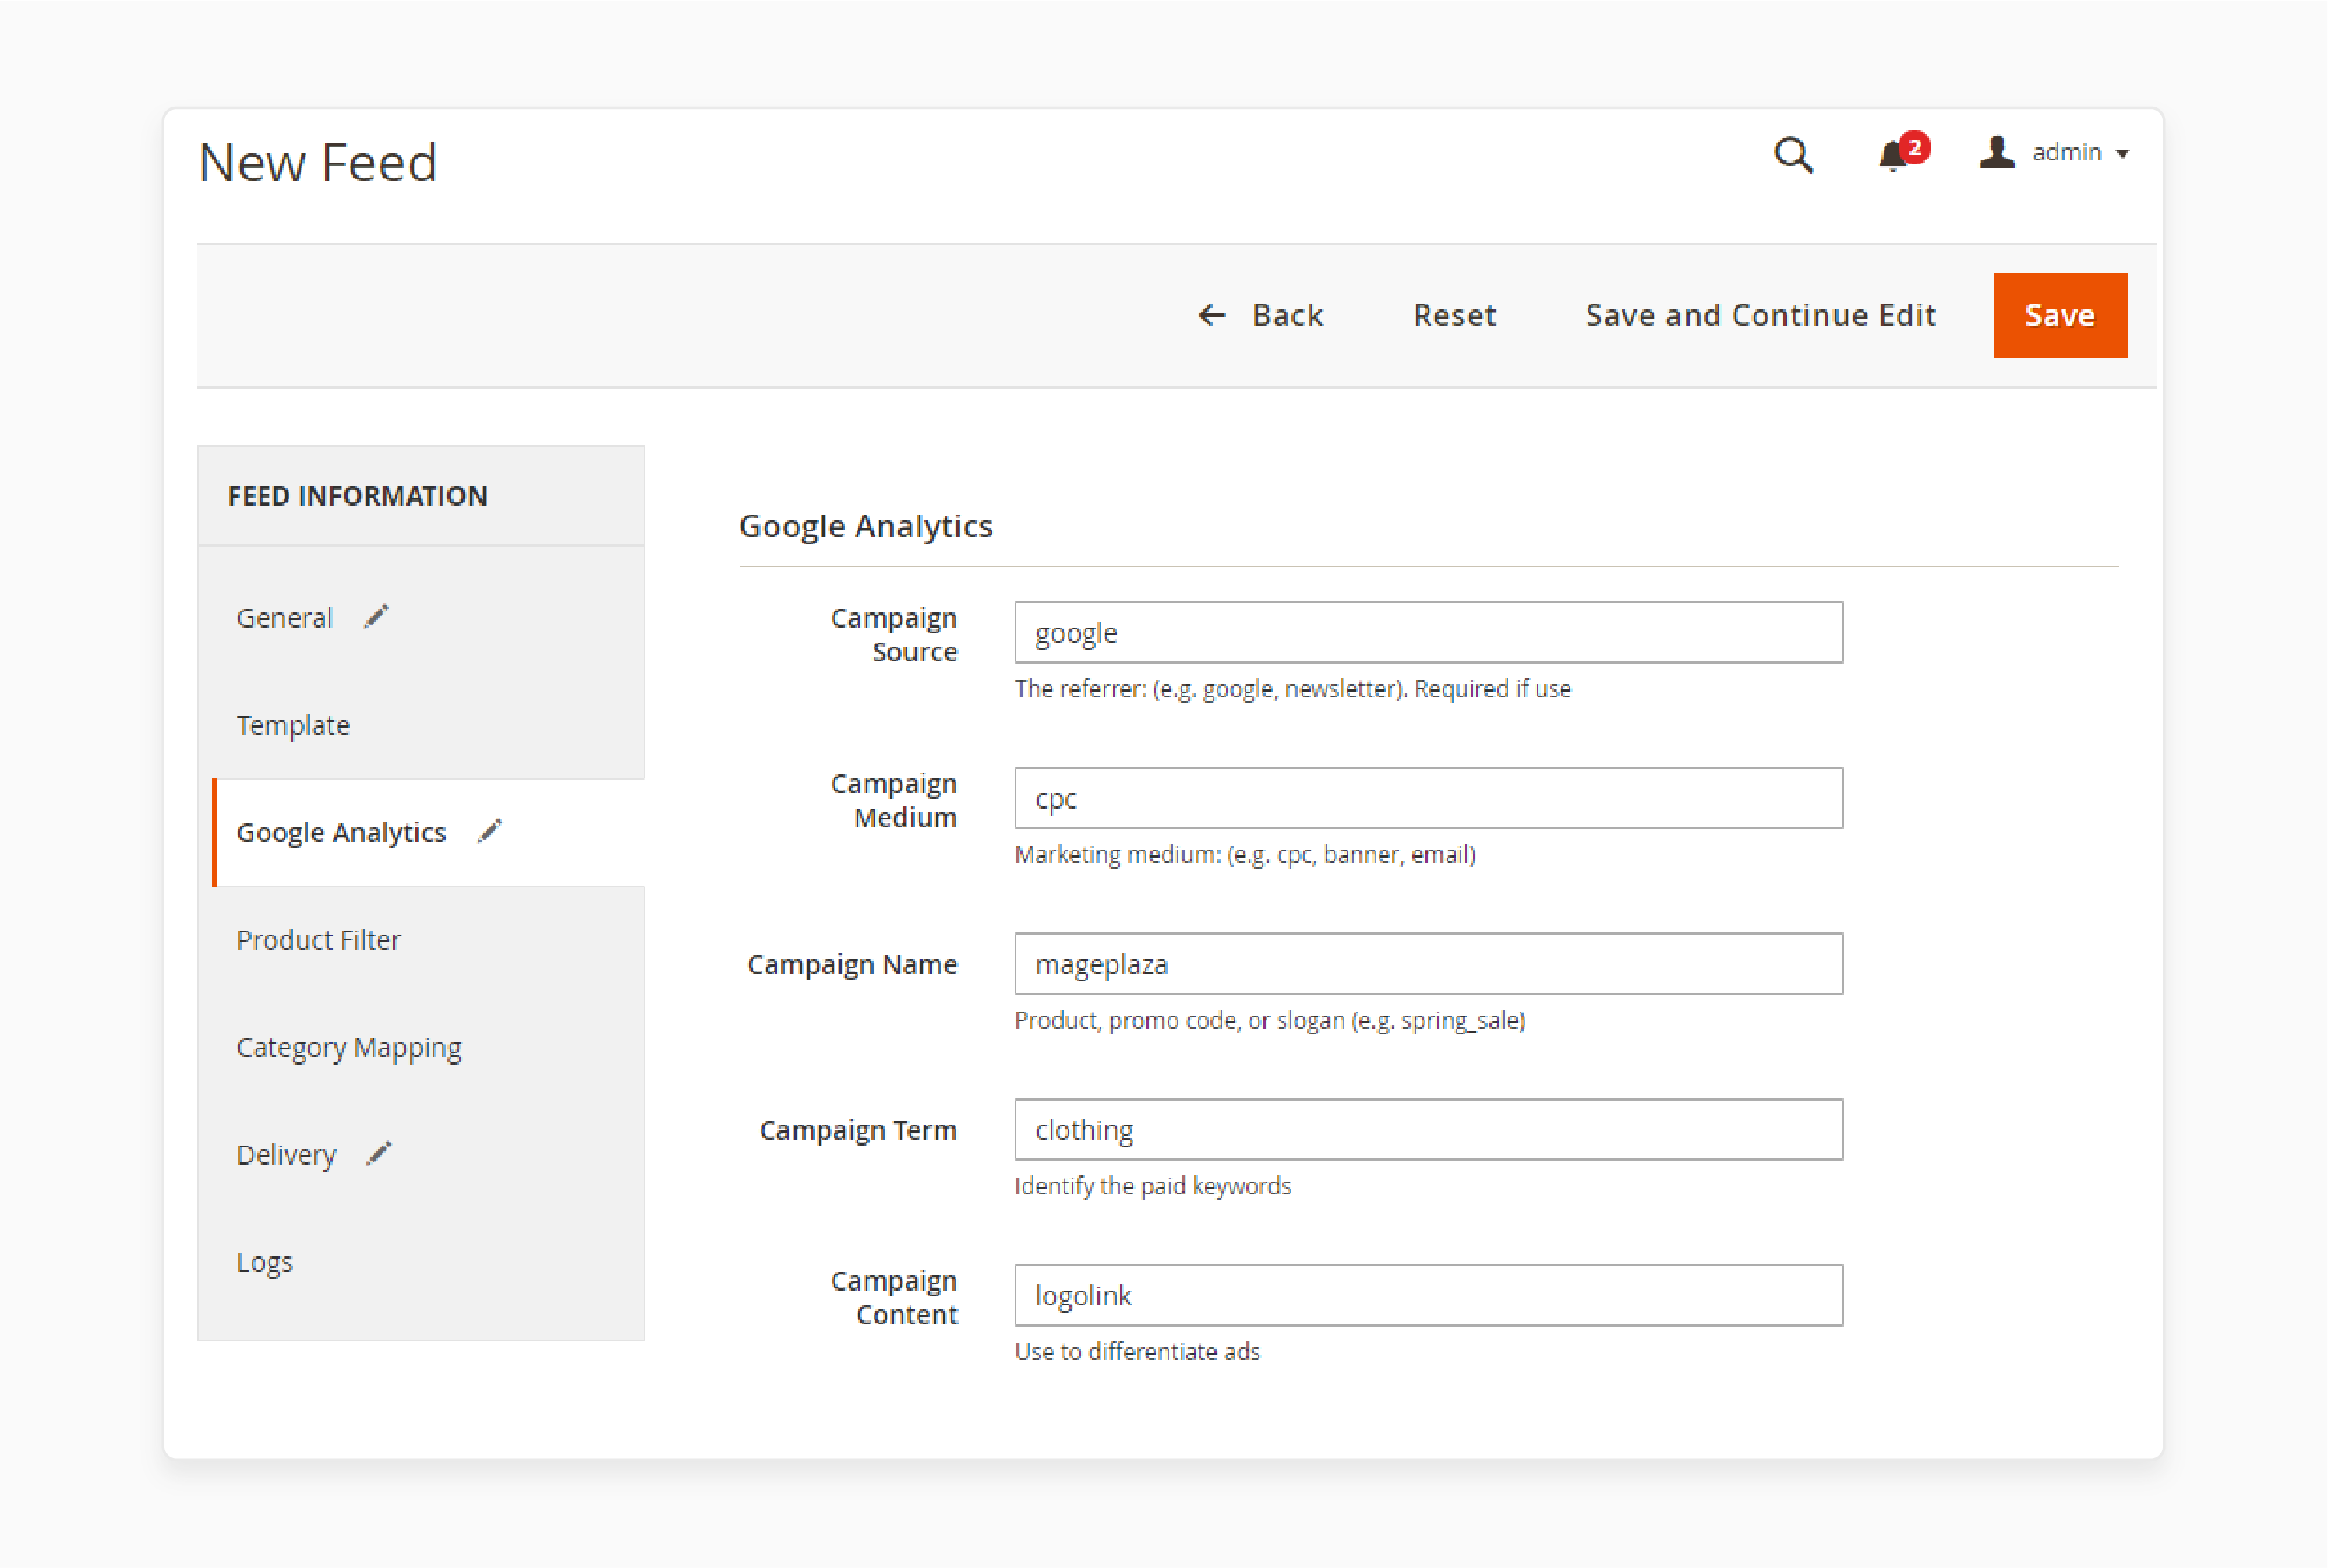This screenshot has width=2328, height=1568.
Task: Click the Feed Information heading
Action: [x=357, y=496]
